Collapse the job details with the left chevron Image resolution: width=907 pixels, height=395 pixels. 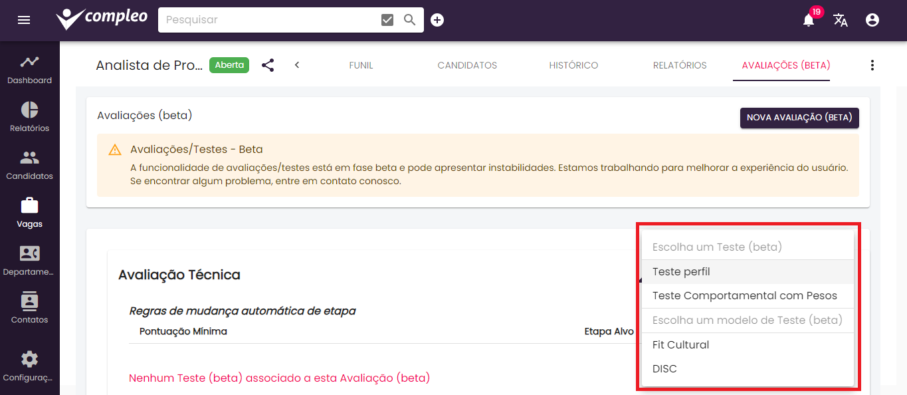tap(296, 65)
